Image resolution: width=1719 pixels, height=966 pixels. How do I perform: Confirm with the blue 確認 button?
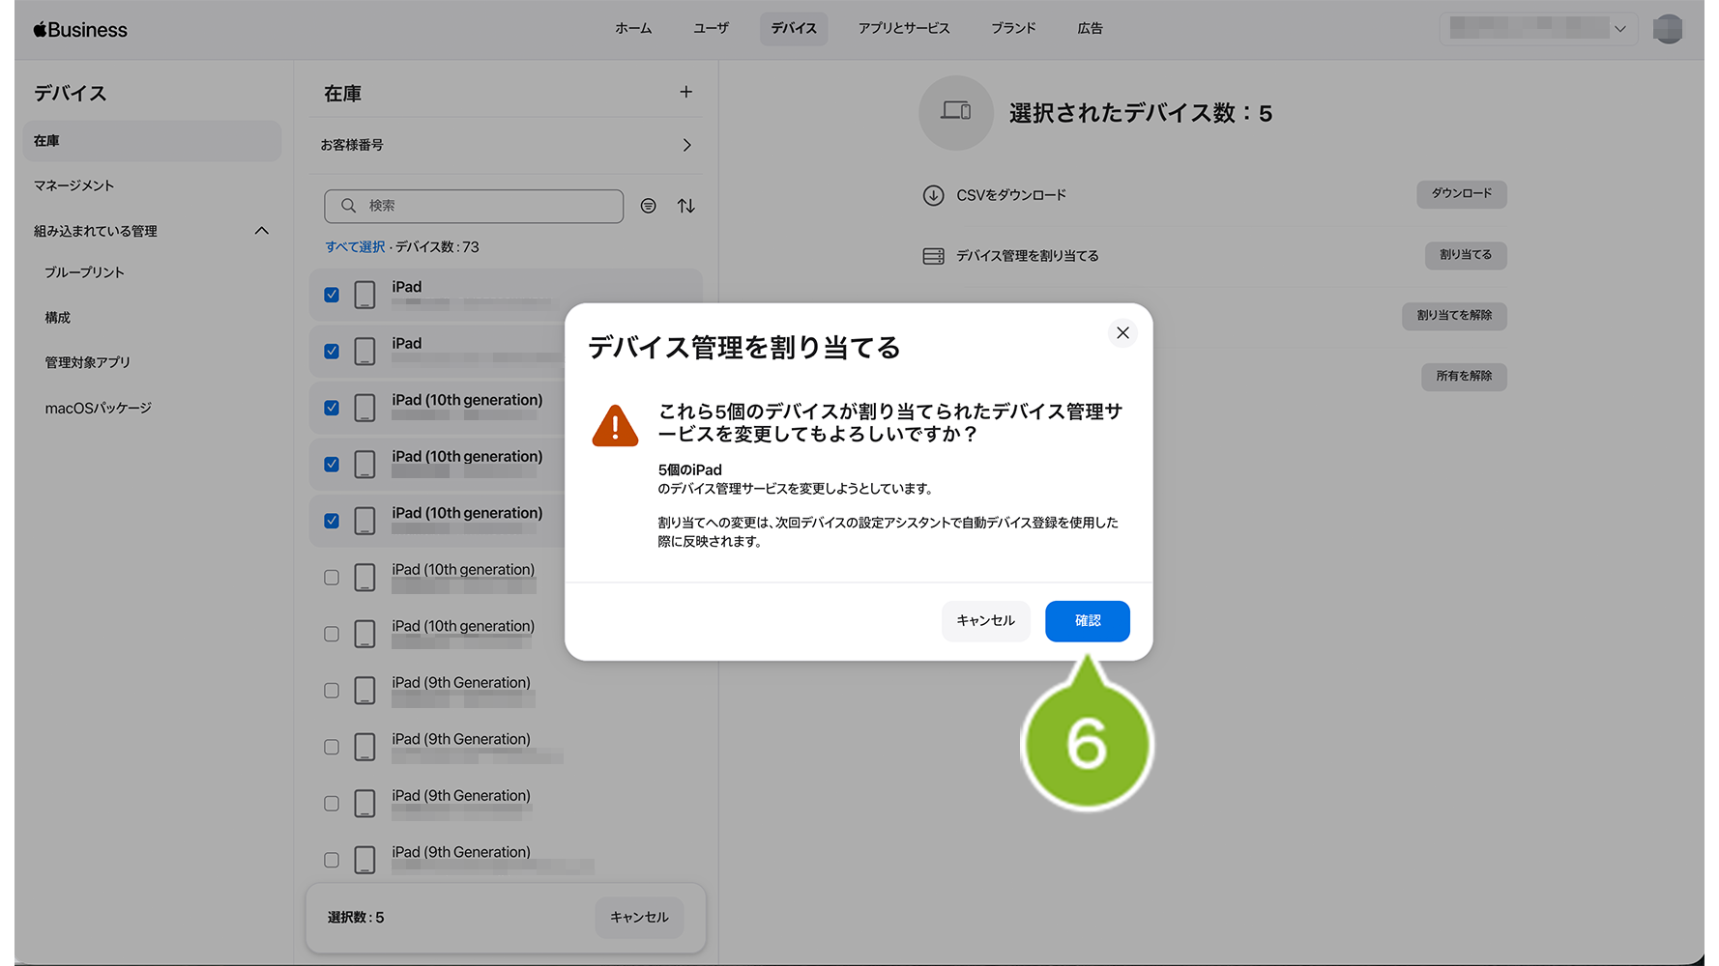pos(1087,621)
